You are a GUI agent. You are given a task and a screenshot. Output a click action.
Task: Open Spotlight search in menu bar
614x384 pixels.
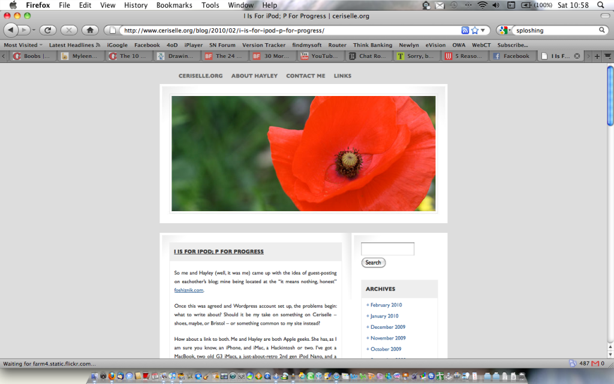tap(600, 5)
